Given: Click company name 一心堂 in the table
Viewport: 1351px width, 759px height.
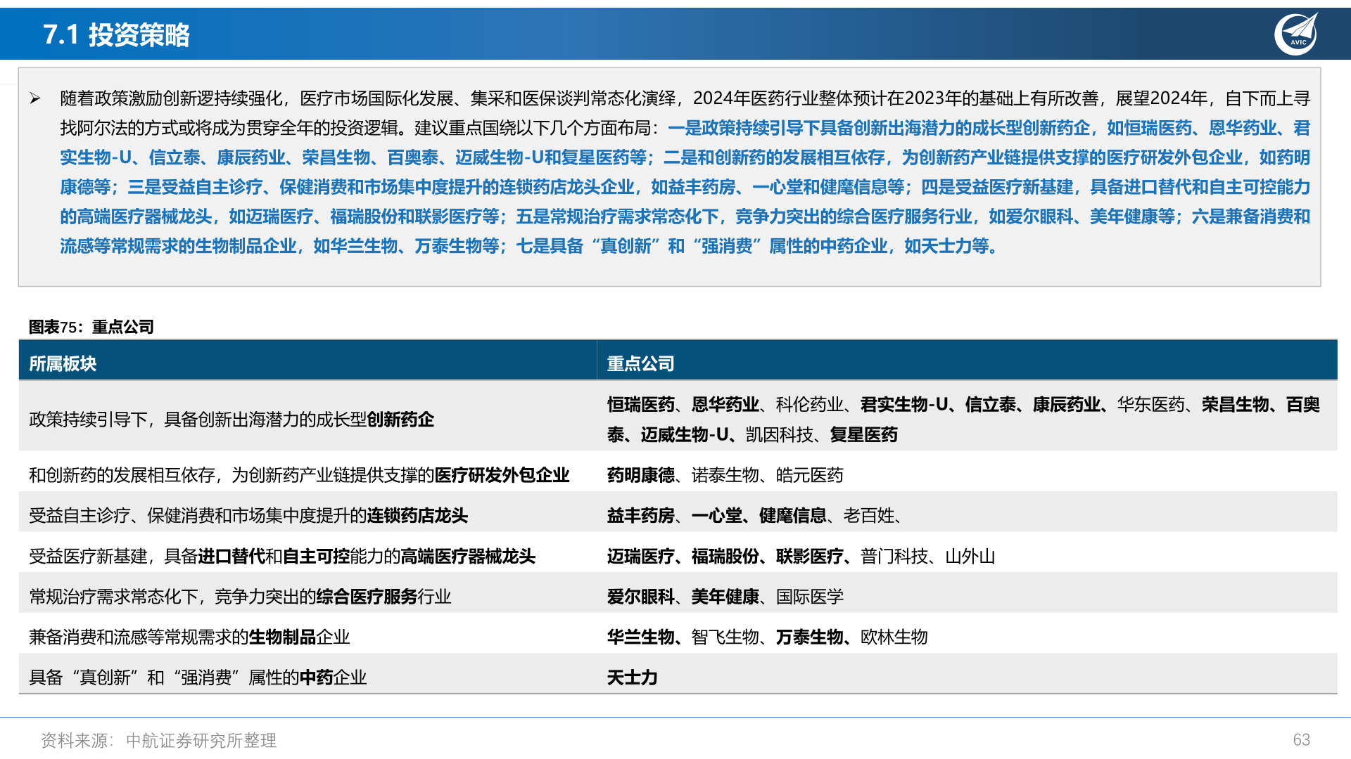Looking at the screenshot, I should 716,516.
